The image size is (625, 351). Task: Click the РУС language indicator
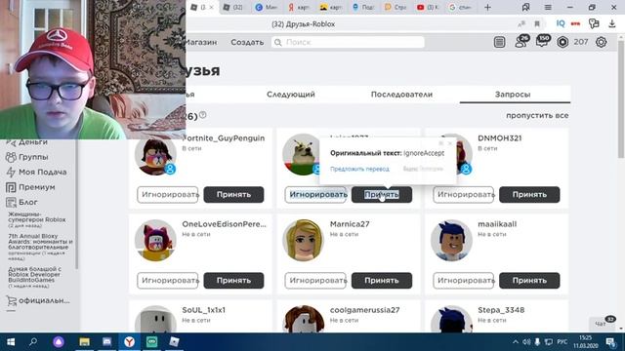tap(562, 342)
